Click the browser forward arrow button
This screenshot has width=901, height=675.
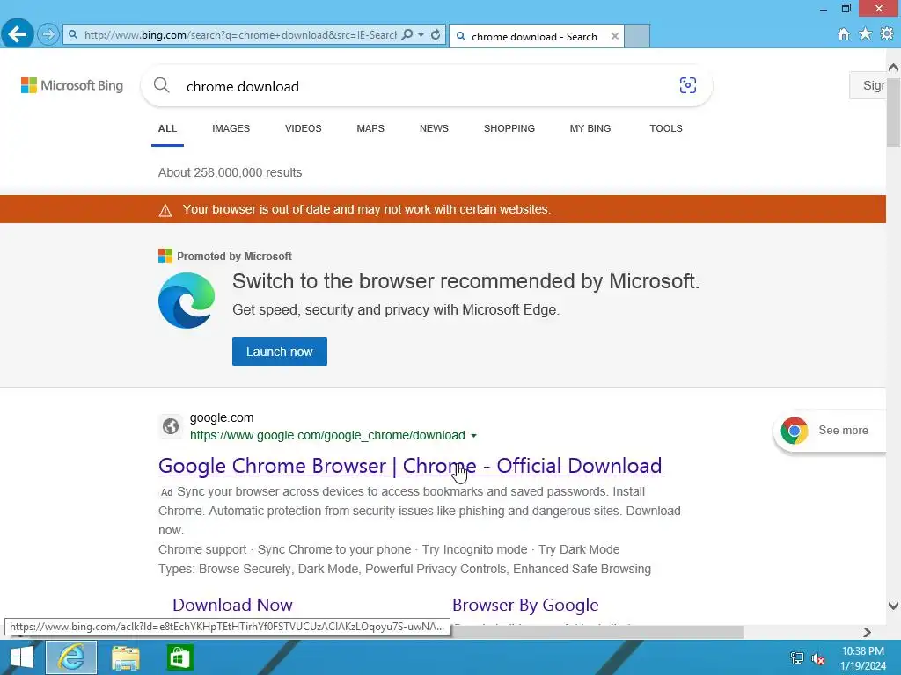48,35
